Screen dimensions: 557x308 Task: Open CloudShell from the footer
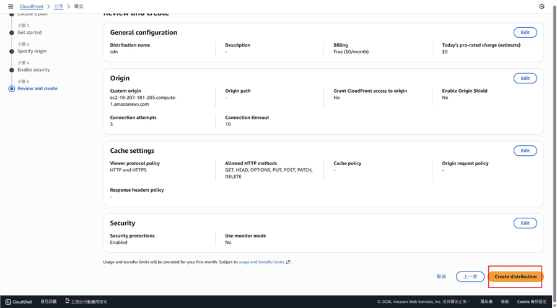tap(19, 302)
